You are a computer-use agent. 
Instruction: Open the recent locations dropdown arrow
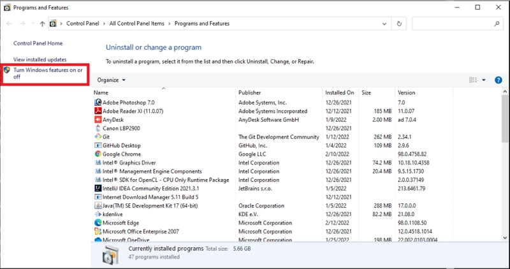33,24
